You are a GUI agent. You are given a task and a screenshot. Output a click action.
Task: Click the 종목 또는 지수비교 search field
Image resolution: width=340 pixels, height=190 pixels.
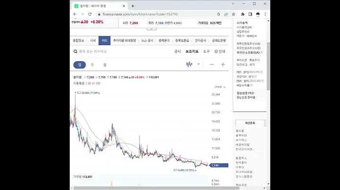click(93, 51)
